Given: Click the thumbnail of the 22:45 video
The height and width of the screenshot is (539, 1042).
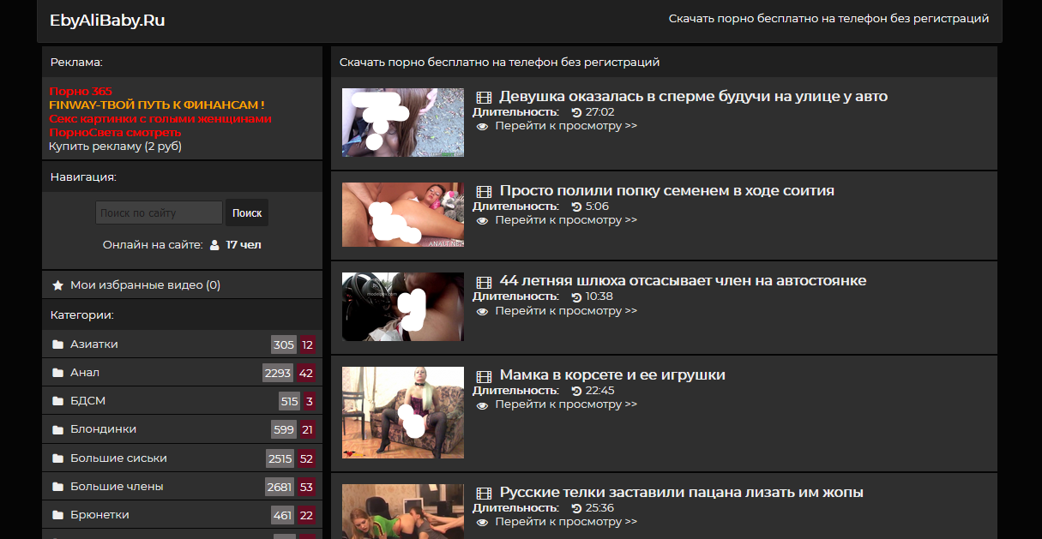Looking at the screenshot, I should (403, 413).
